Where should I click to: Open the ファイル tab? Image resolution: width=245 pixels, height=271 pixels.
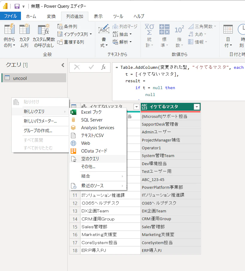(10, 16)
